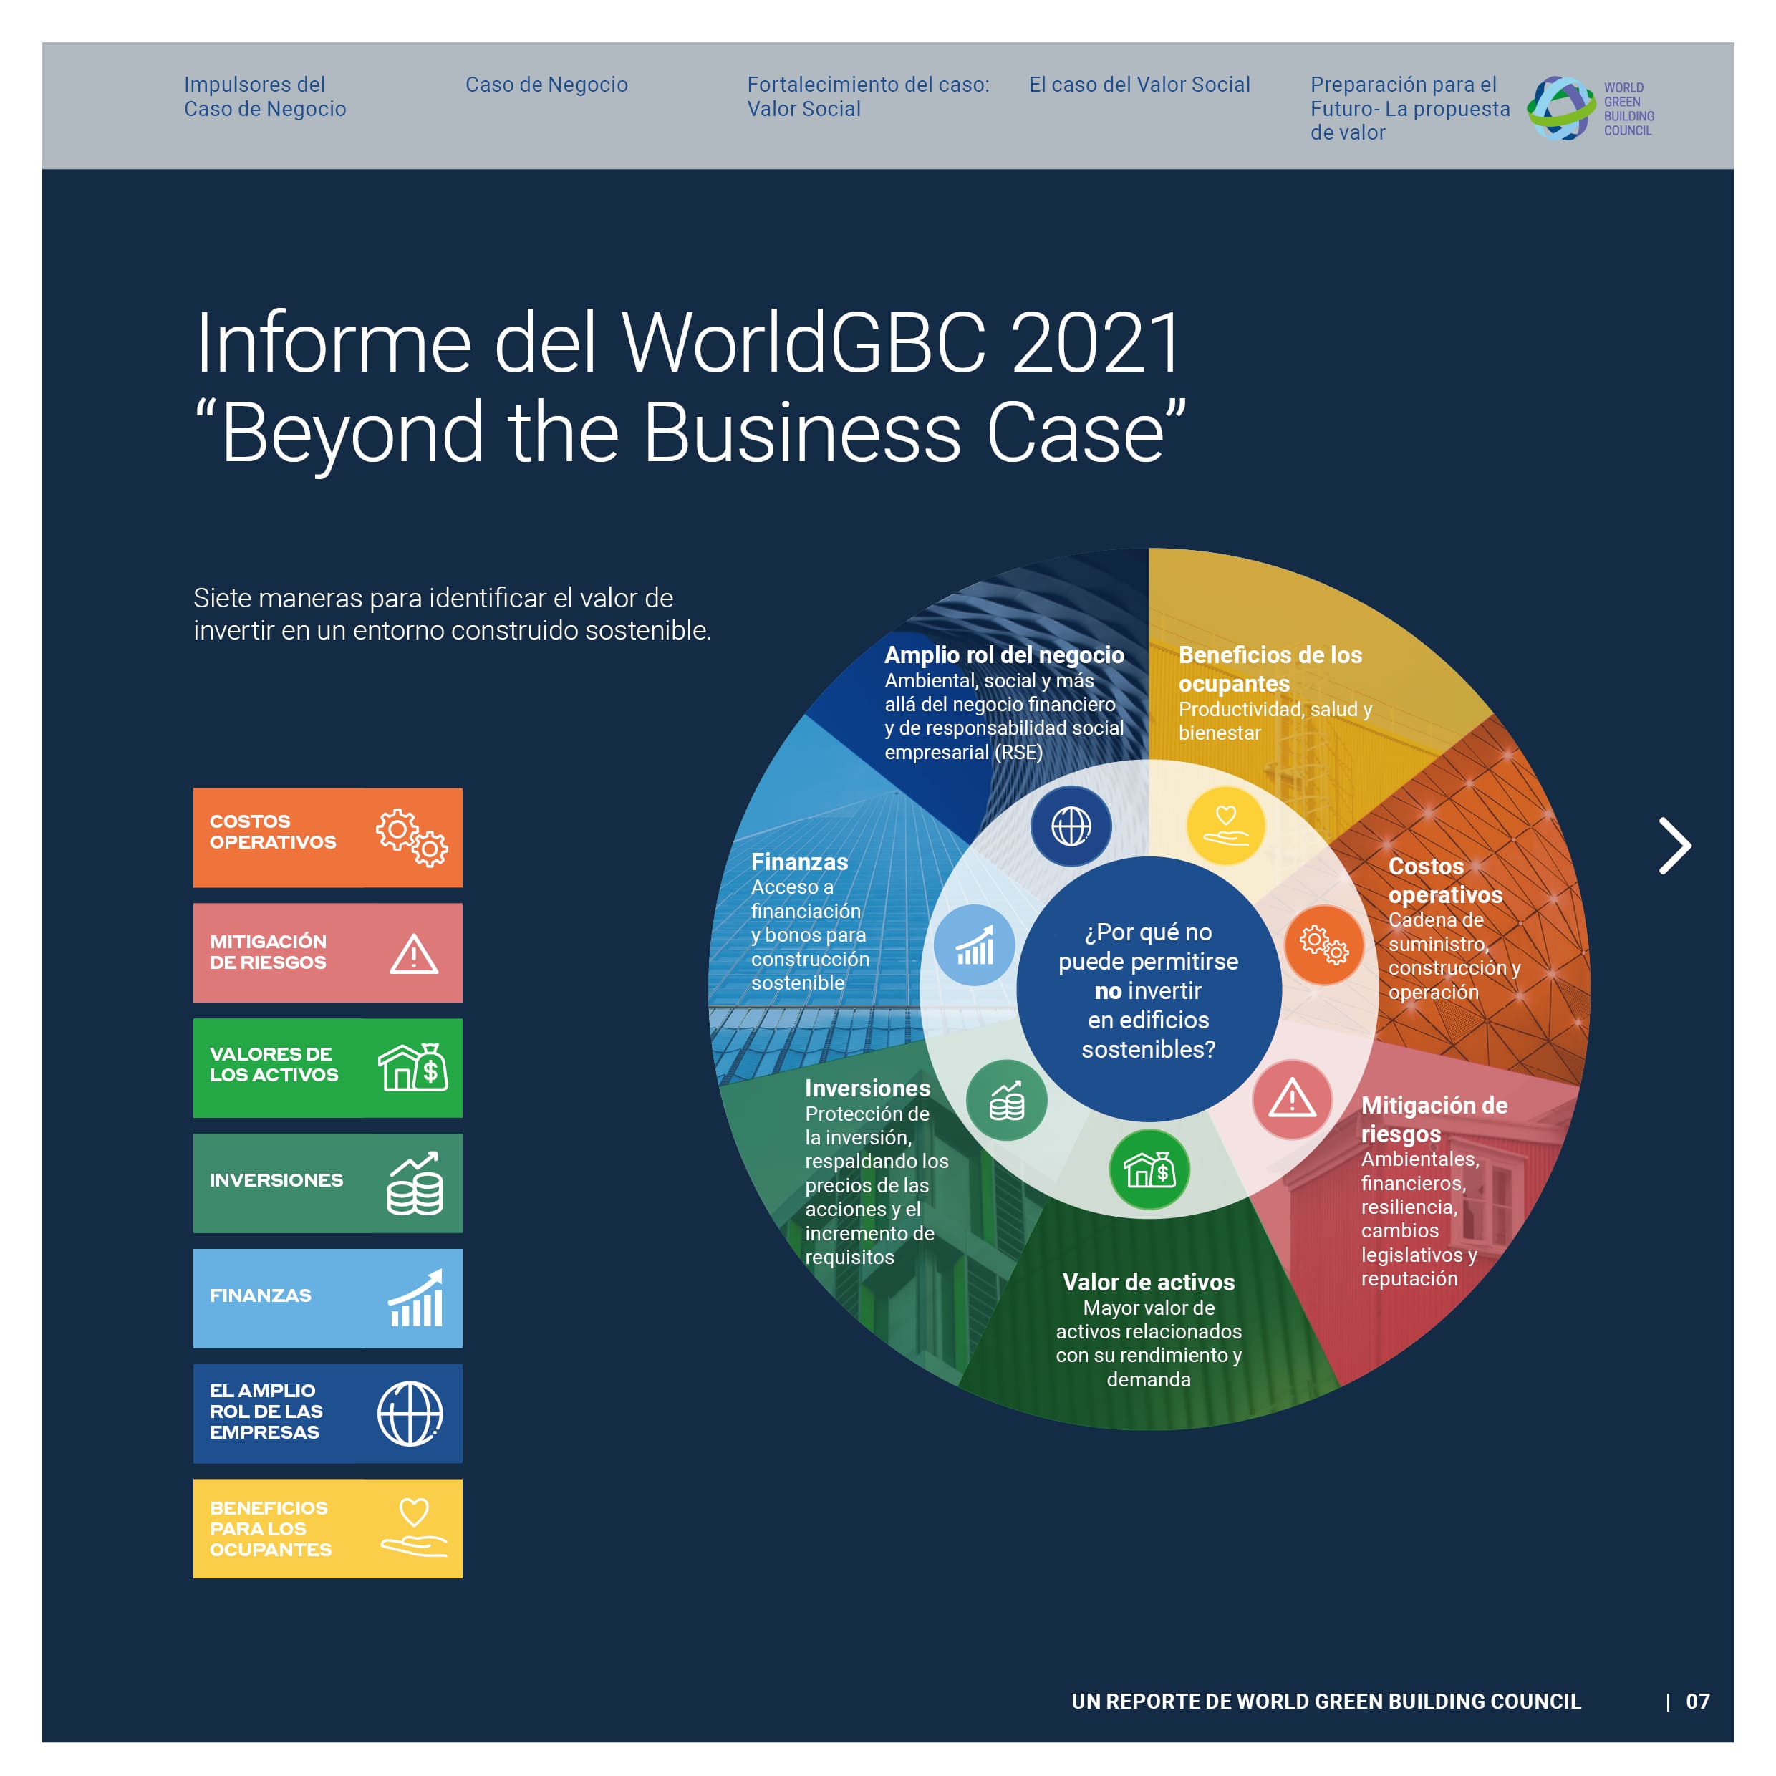Click the Costos operativos wheel segment heading
The height and width of the screenshot is (1776, 1776).
pos(1445,879)
